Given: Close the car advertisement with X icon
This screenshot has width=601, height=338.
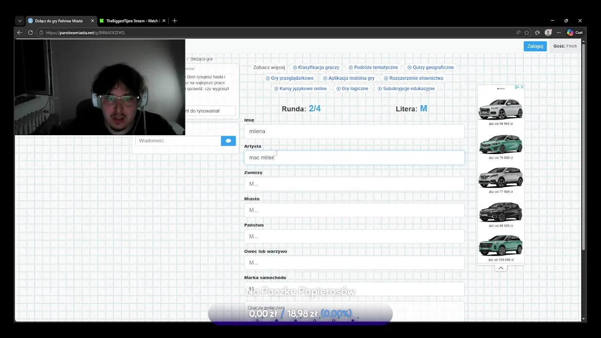Looking at the screenshot, I should coord(522,87).
